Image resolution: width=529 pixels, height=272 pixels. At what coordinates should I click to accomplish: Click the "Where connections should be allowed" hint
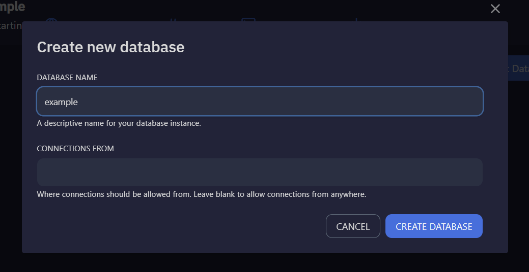pyautogui.click(x=115, y=194)
